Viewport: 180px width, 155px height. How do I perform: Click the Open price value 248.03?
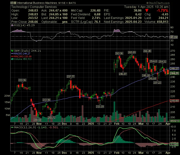pos(33,11)
